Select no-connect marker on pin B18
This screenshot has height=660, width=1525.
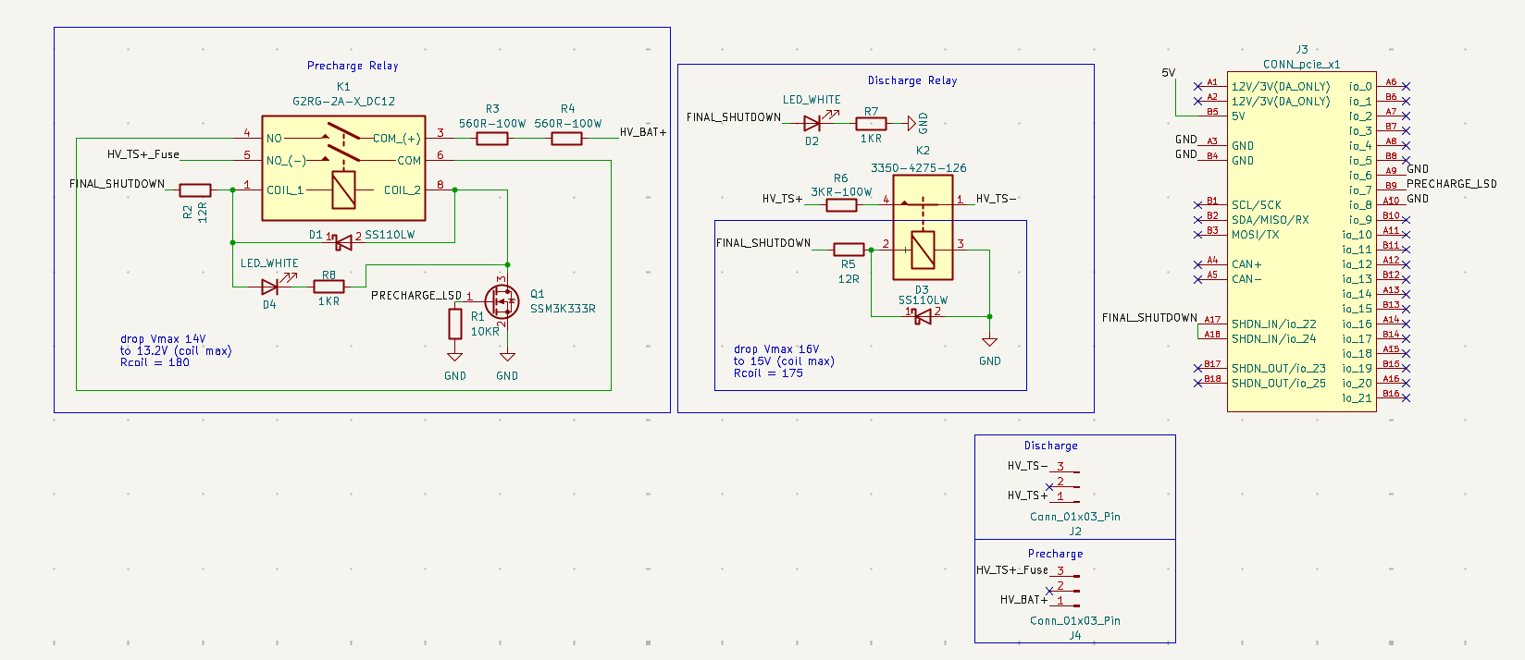point(1197,383)
